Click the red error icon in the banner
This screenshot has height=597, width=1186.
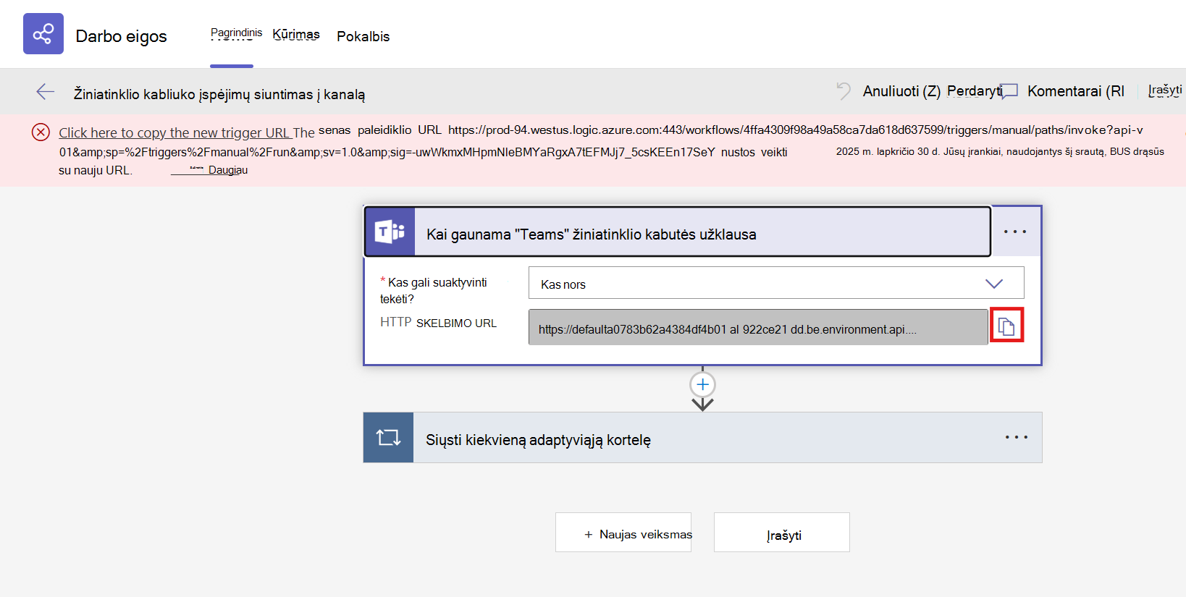tap(41, 132)
